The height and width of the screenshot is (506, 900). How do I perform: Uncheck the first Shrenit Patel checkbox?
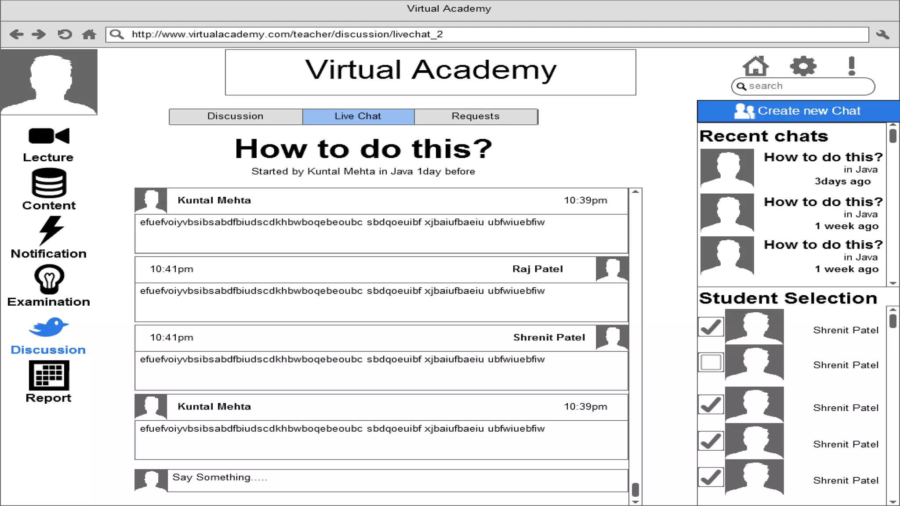tap(711, 327)
